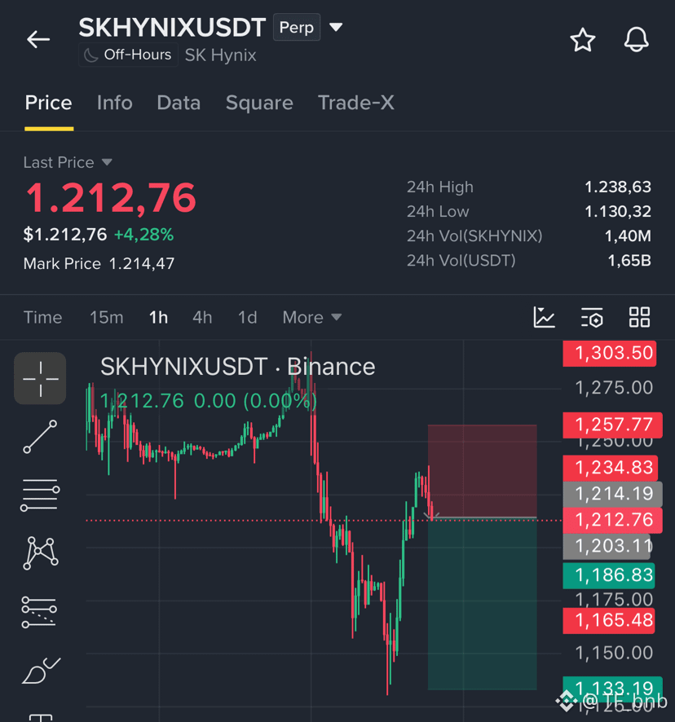
Task: Select the crosshair cursor tool
Action: click(40, 378)
